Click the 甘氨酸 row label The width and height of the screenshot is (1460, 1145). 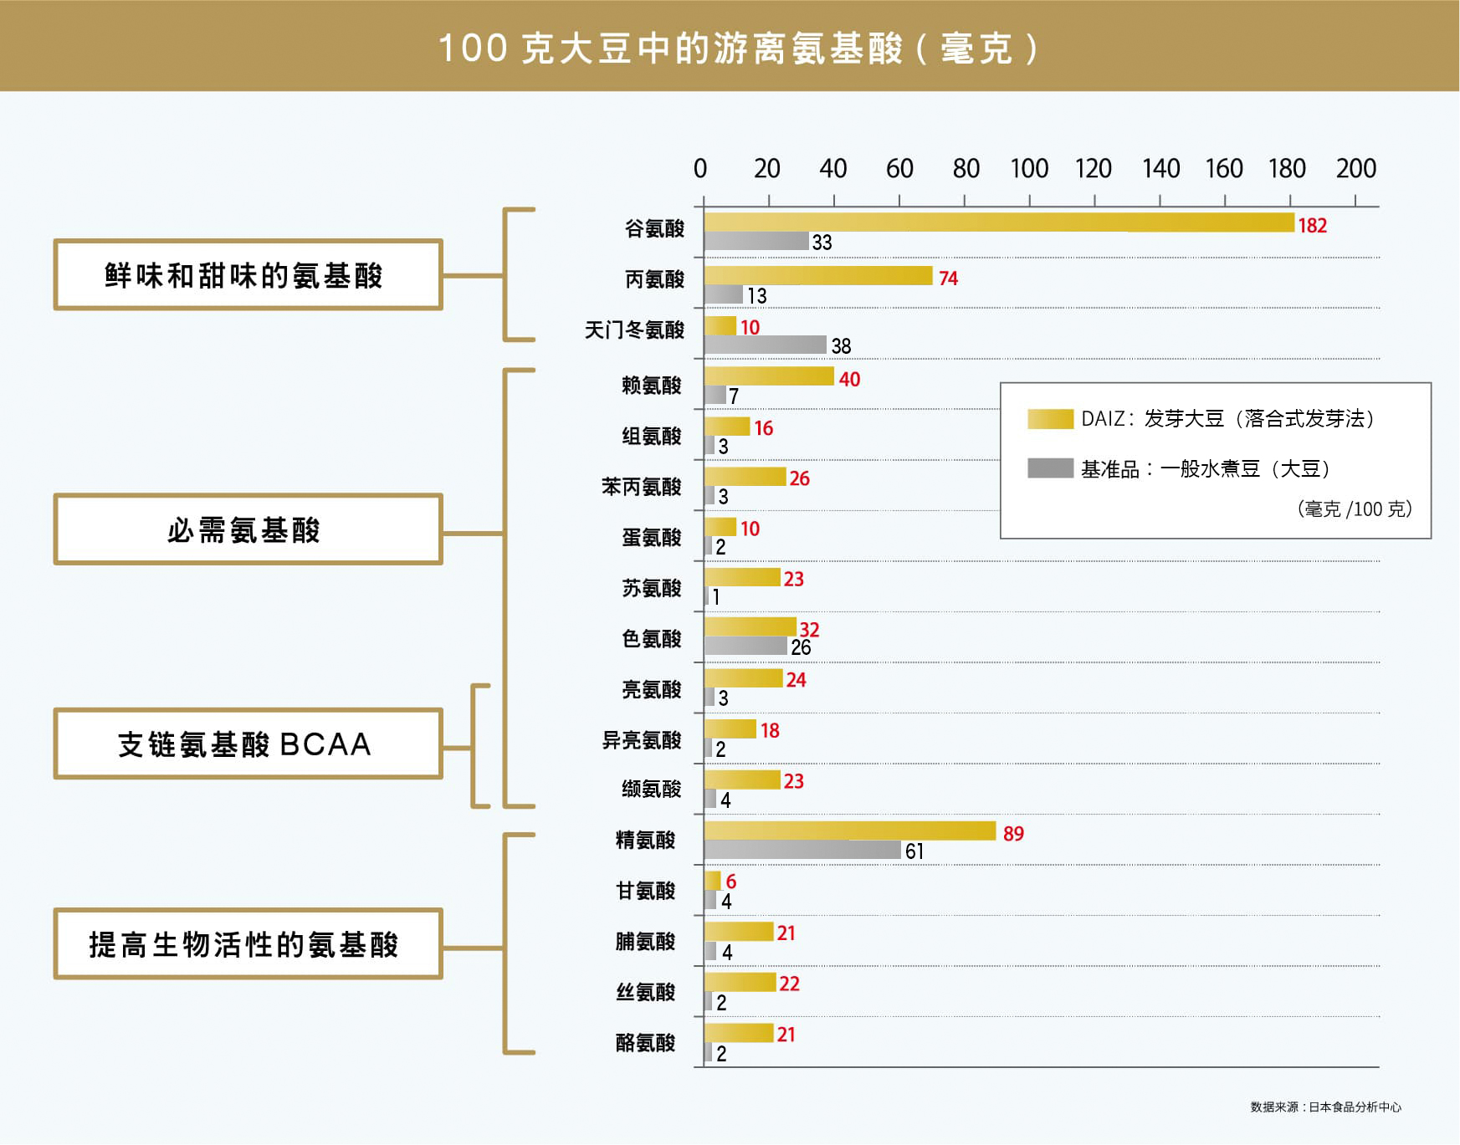[x=645, y=891]
